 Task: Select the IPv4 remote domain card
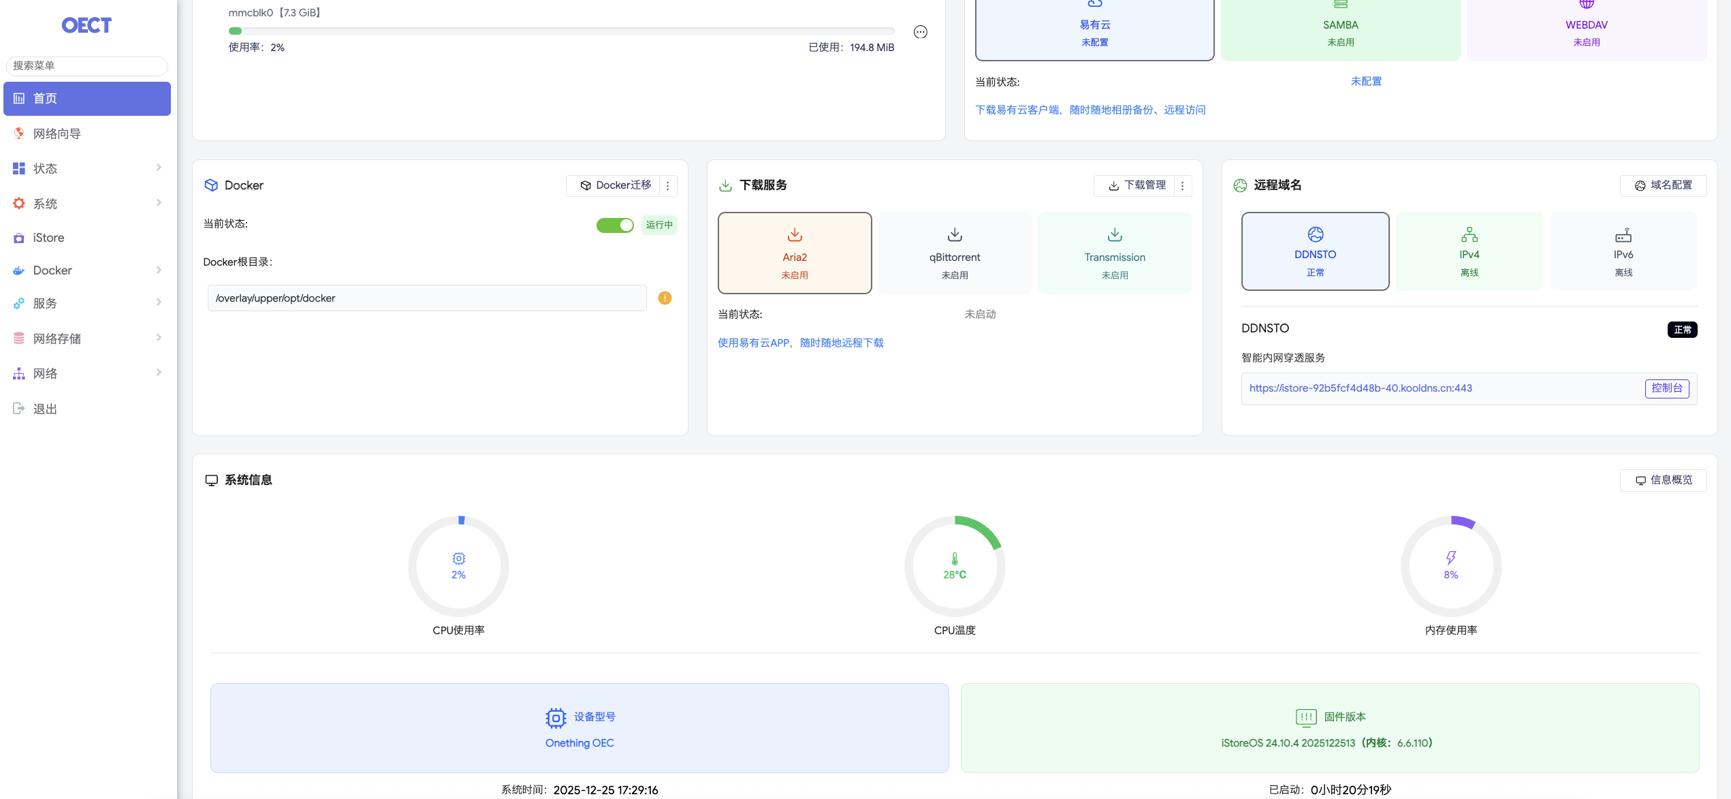pos(1469,251)
